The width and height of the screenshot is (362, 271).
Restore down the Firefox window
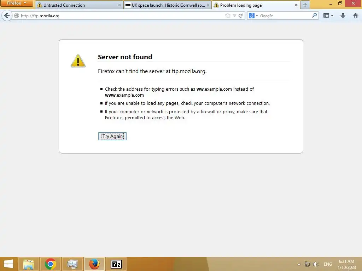pyautogui.click(x=340, y=4)
